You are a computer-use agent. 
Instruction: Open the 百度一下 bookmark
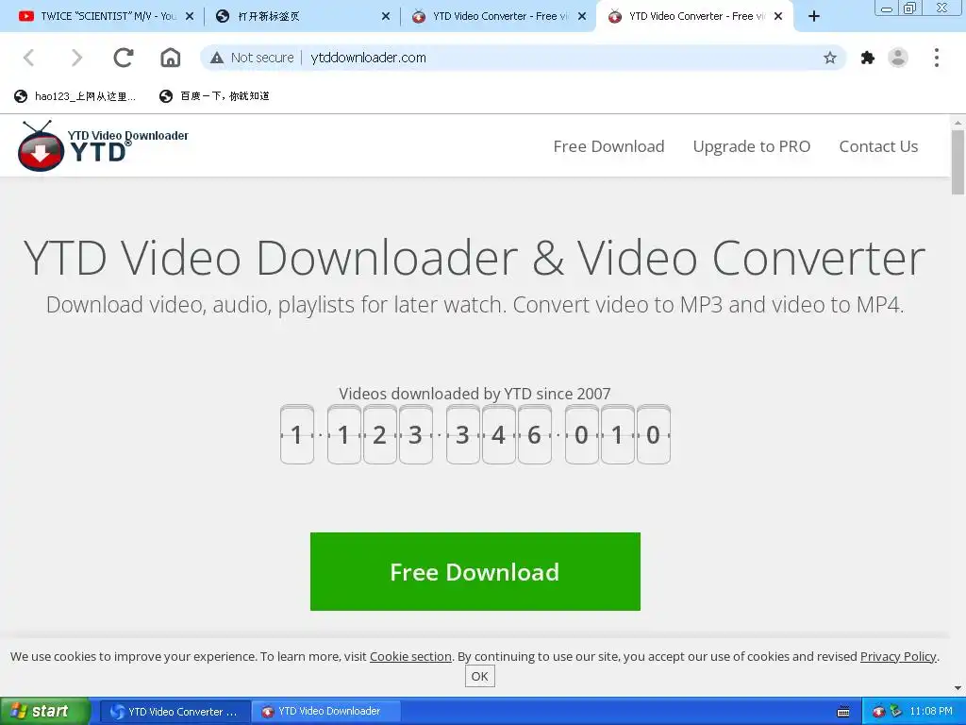click(214, 96)
